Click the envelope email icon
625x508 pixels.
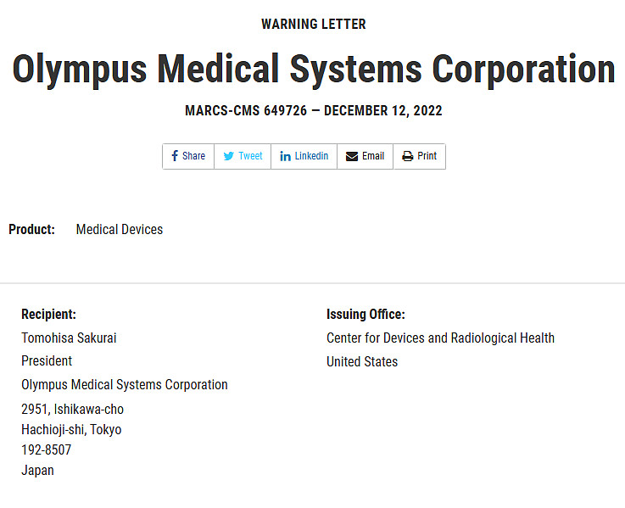(x=352, y=156)
